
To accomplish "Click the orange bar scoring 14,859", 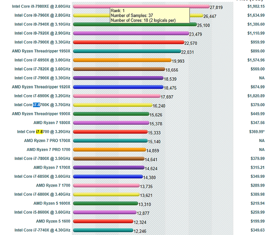I will [x=109, y=150].
